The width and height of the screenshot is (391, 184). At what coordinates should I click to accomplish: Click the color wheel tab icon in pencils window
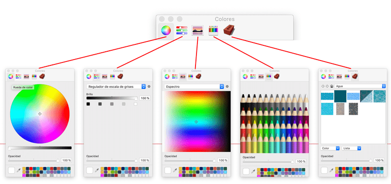click(x=245, y=77)
